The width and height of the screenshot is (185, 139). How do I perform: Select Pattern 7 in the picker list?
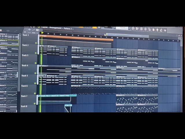pos(9,75)
